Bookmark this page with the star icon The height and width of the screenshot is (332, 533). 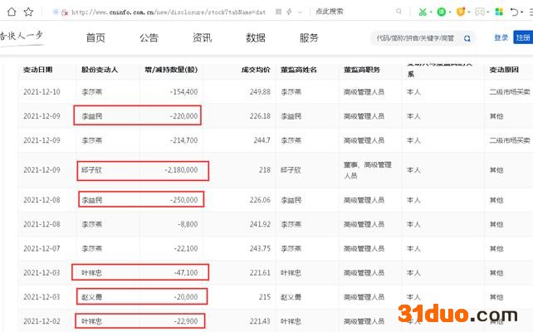[28, 12]
